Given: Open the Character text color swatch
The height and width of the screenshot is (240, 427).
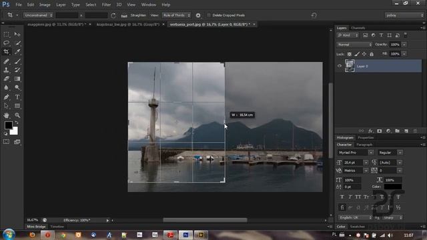Looking at the screenshot, I should coord(393,187).
